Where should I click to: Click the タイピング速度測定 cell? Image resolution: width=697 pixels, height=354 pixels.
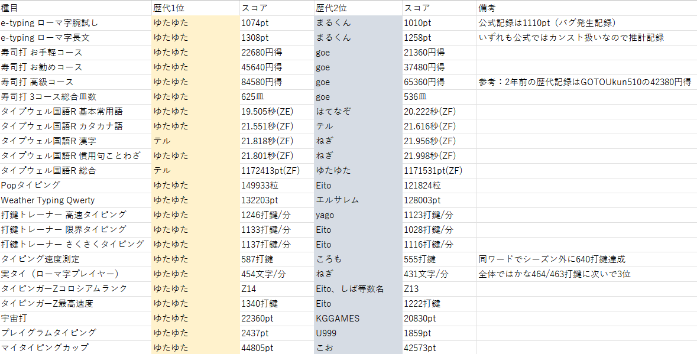[76, 259]
